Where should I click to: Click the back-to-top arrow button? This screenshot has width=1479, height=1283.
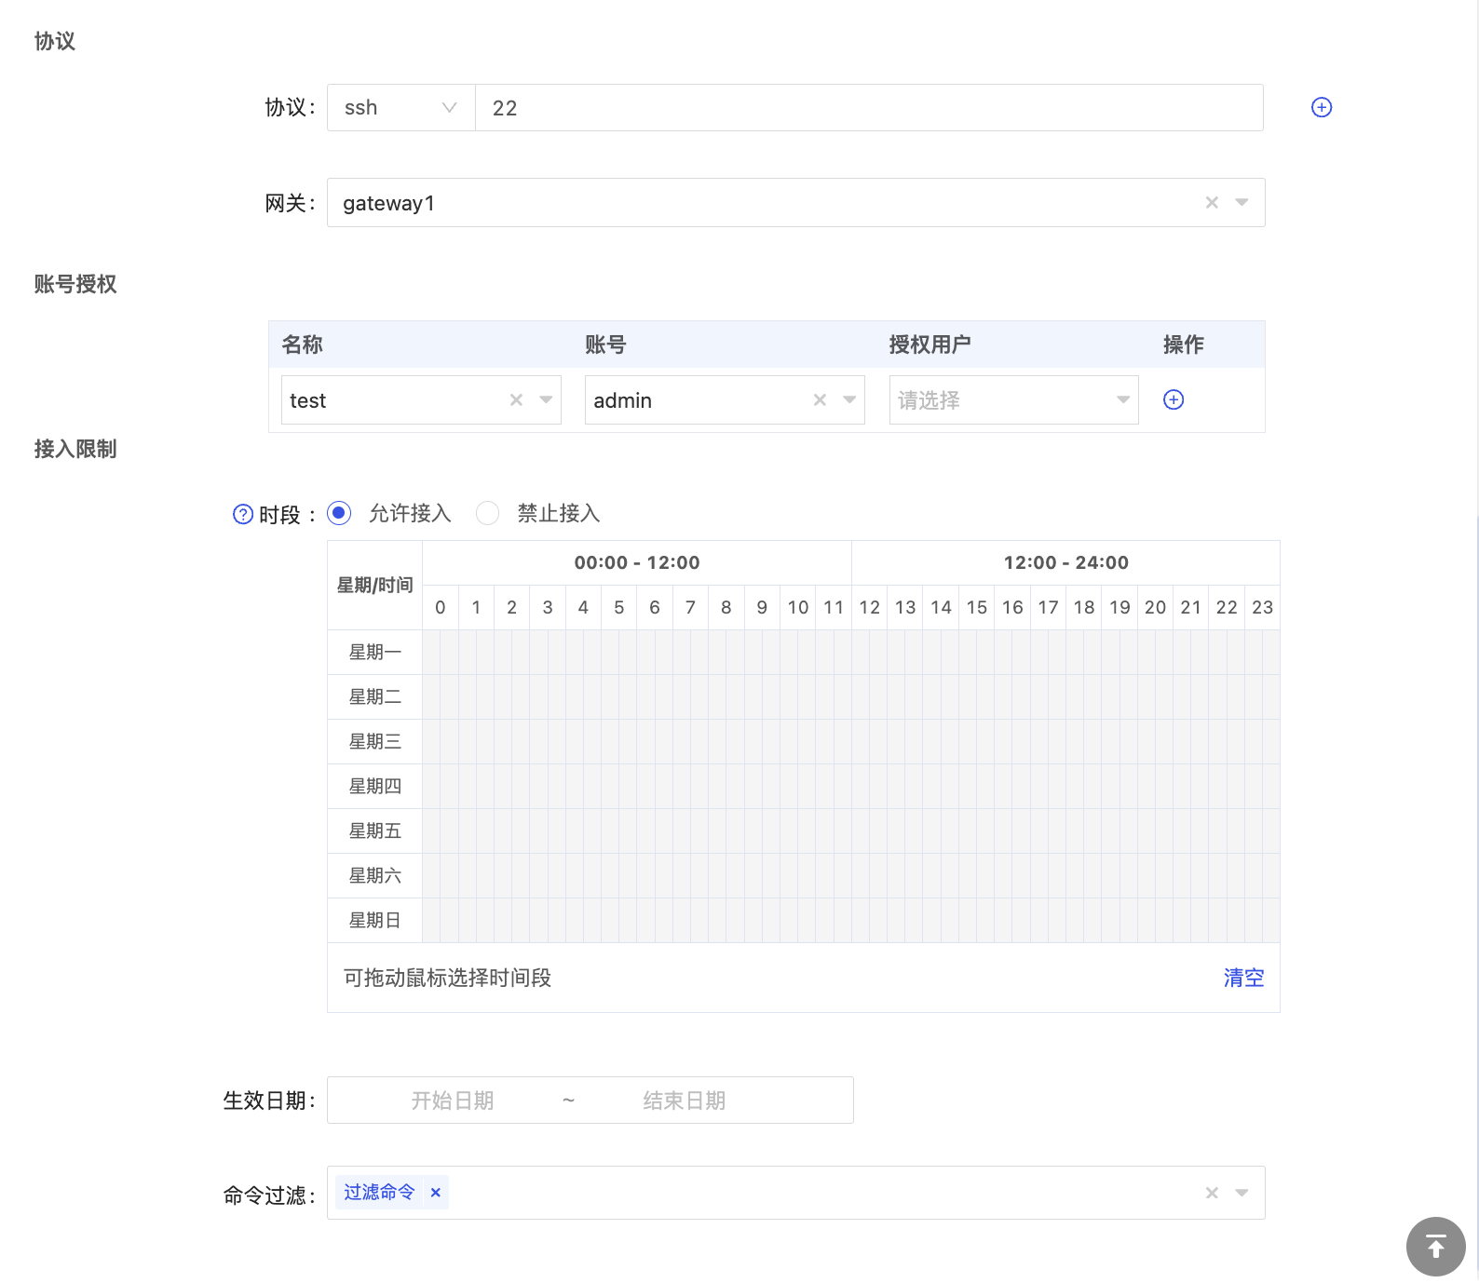pyautogui.click(x=1435, y=1246)
